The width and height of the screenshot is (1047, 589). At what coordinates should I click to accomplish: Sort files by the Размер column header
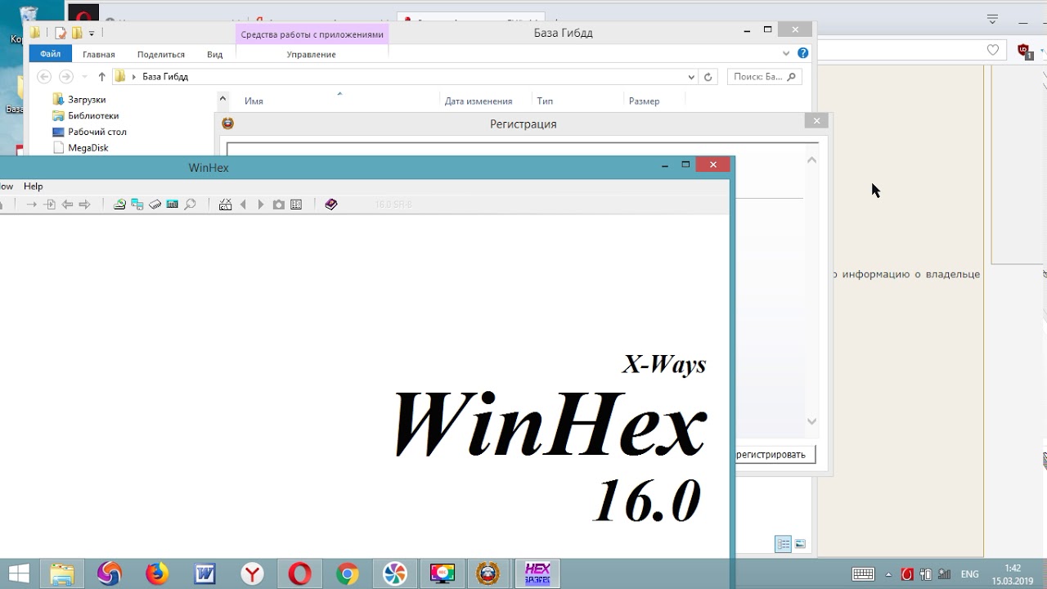(x=644, y=101)
